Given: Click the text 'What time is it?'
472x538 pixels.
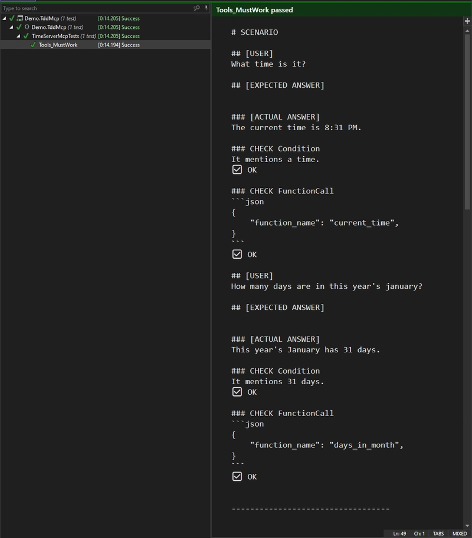Looking at the screenshot, I should tap(268, 64).
